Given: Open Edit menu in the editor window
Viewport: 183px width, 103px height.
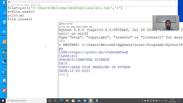Looking at the screenshot, I should [x=12, y=5].
